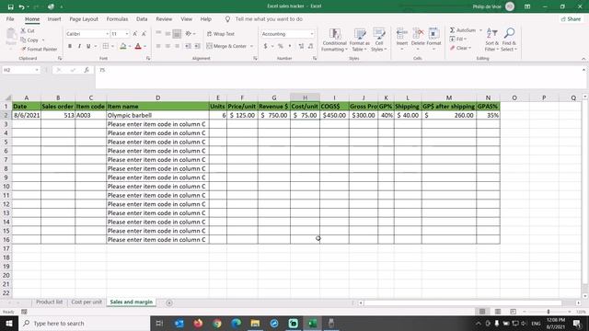
Task: Open Sort & Filter menu
Action: pos(491,40)
